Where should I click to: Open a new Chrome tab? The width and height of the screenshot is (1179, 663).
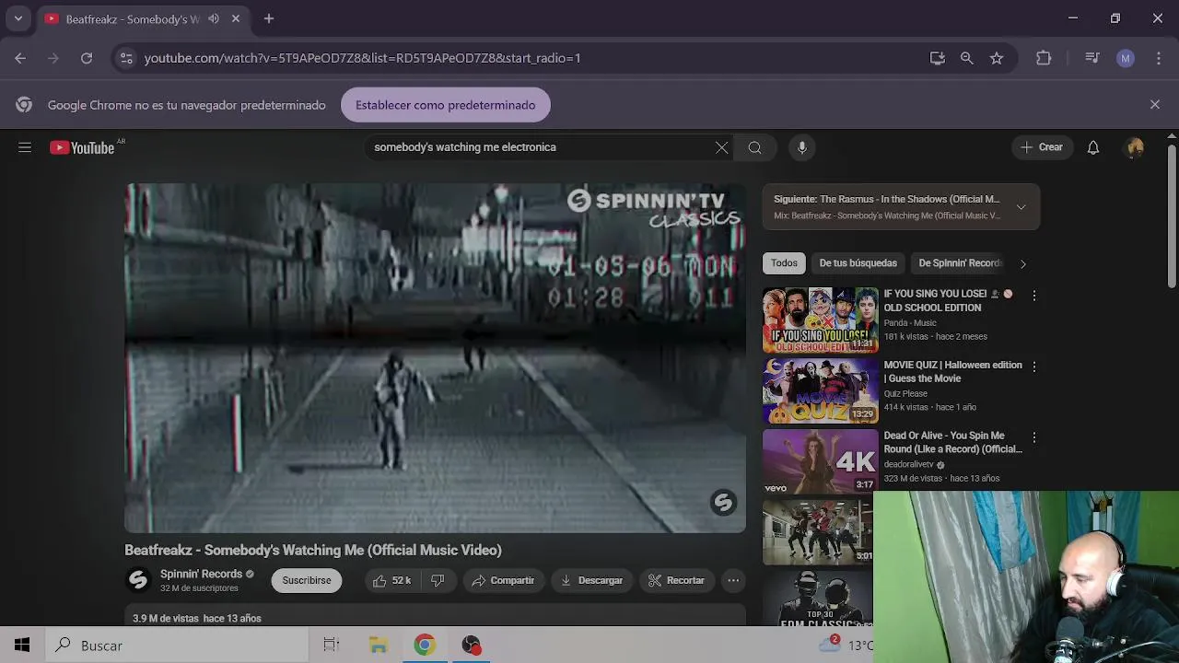(269, 18)
